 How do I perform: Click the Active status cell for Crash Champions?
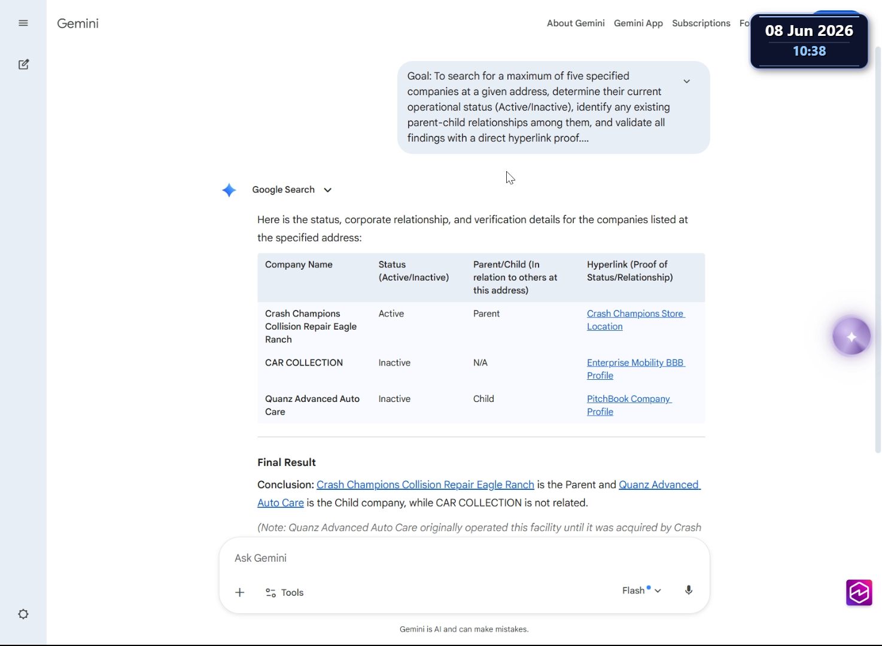coord(391,313)
